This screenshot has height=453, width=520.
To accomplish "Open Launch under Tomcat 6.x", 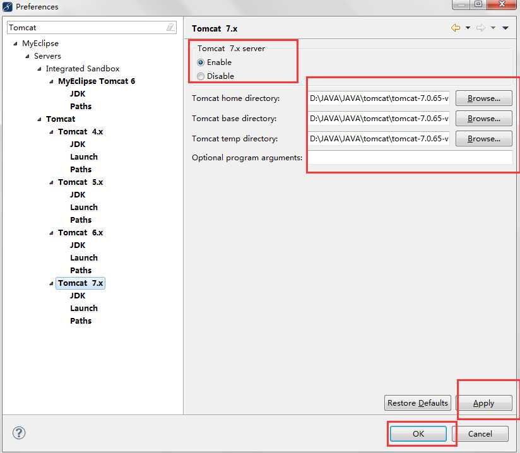I will click(84, 258).
